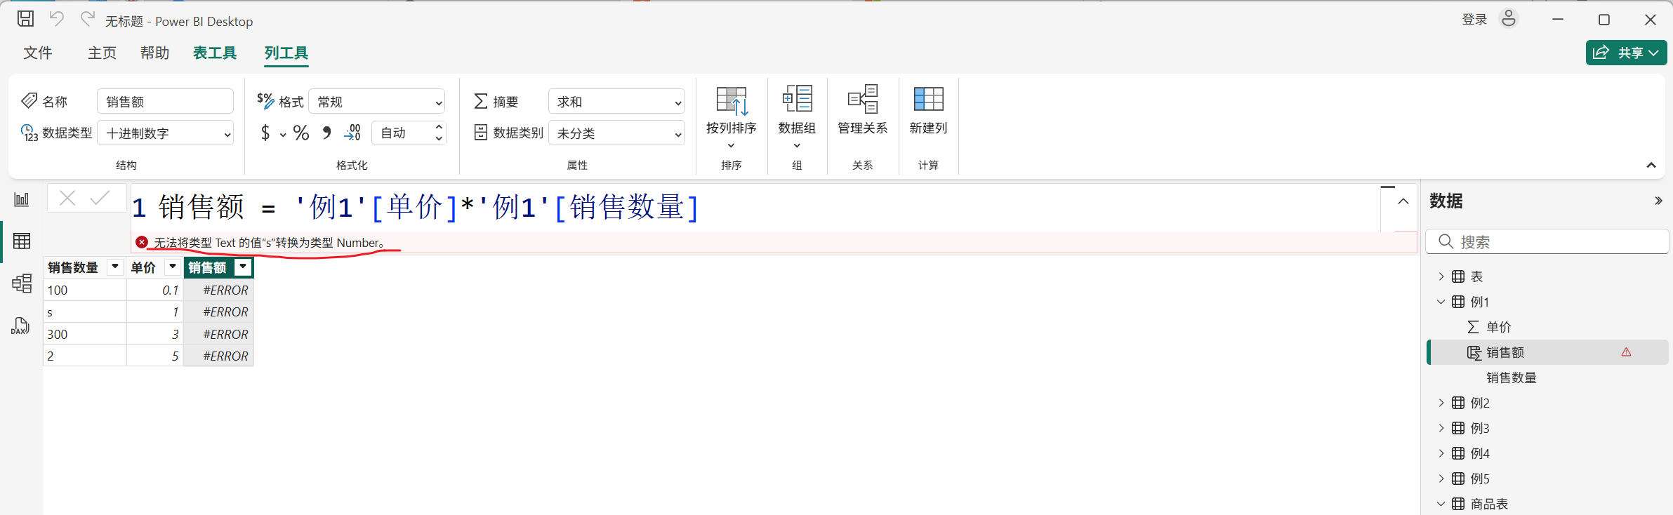Screen dimensions: 1673x515
Task: Click cell 300 in 销售数量 column
Action: 85,334
